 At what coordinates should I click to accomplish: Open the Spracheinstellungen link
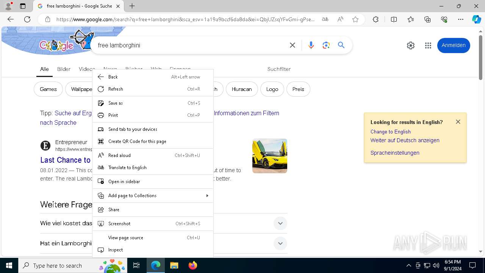(395, 153)
